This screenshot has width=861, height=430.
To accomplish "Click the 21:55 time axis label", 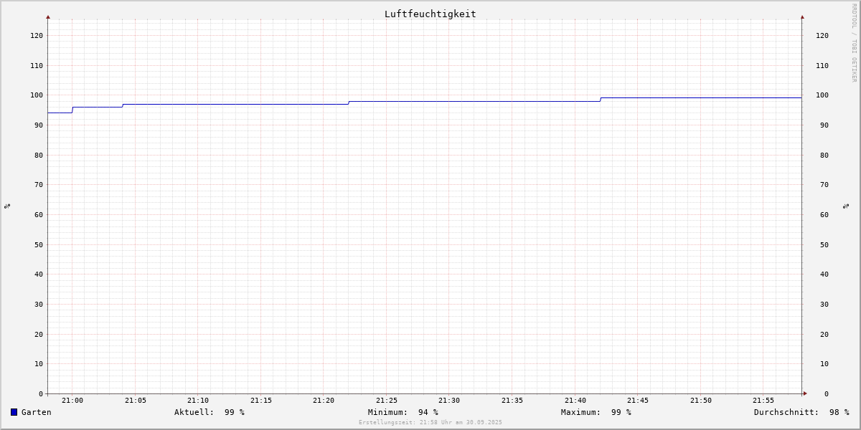I will point(763,401).
